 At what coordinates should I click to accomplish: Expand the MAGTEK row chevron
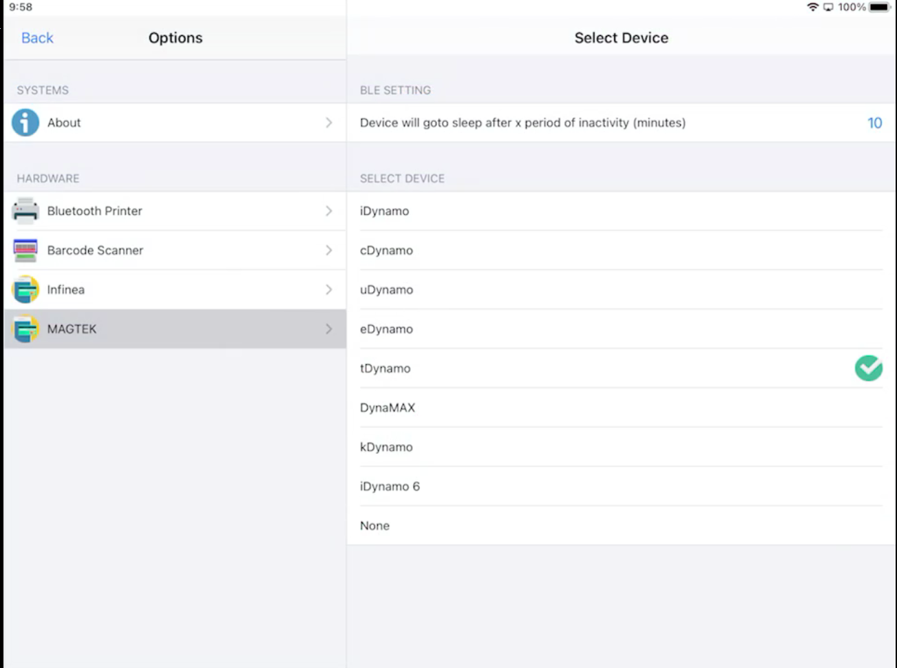pos(329,328)
